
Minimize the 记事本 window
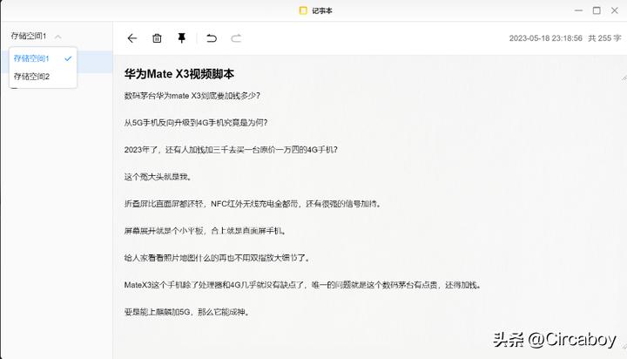[x=578, y=10]
